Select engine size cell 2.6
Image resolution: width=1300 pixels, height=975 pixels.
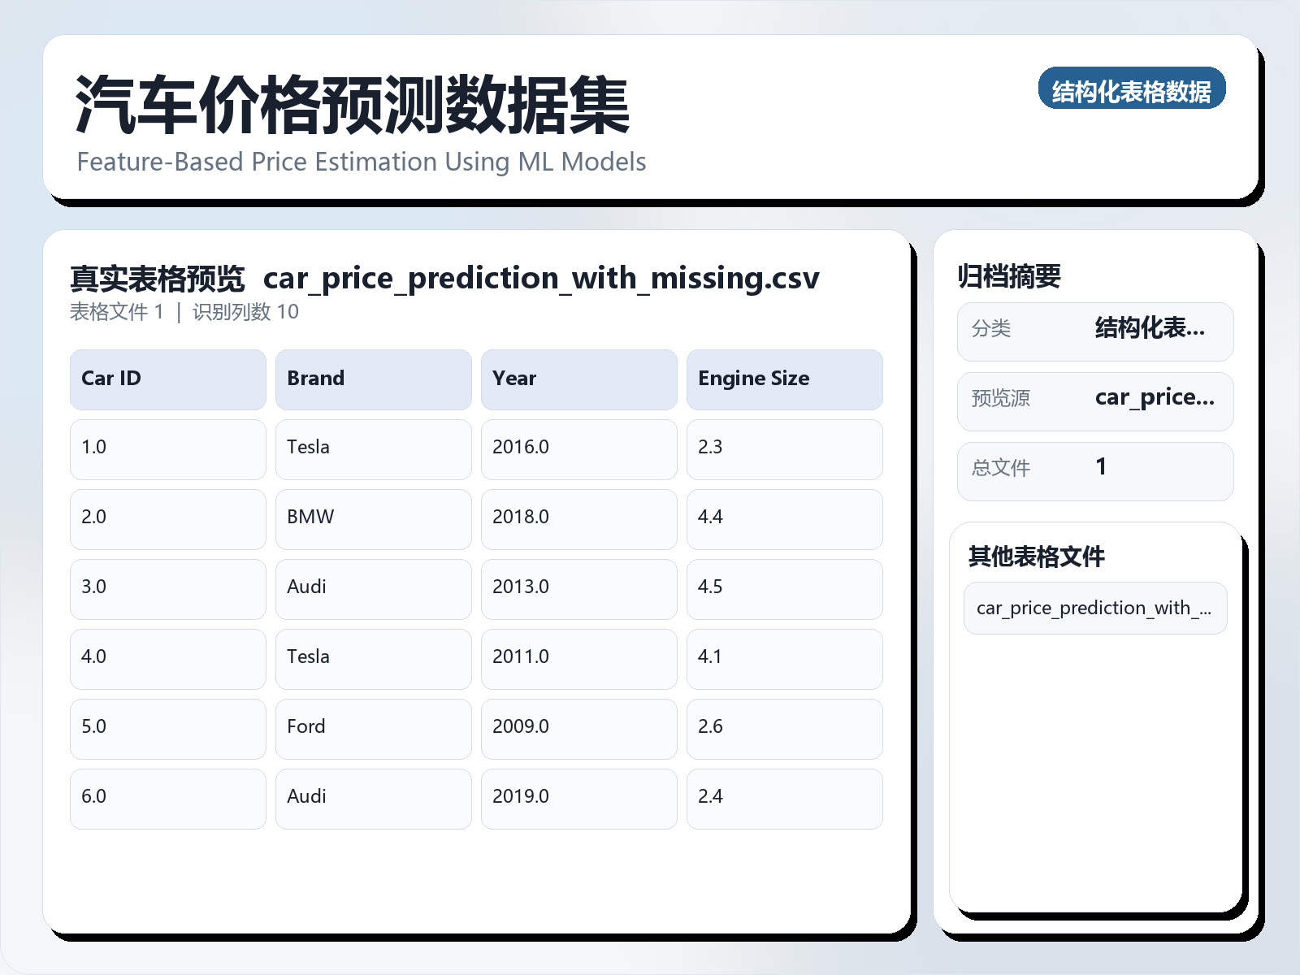point(784,728)
